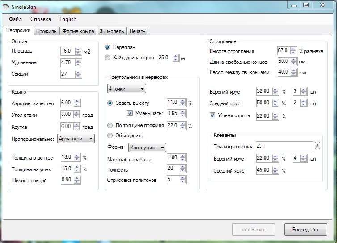Switch to the 3D модель tab

pyautogui.click(x=112, y=31)
